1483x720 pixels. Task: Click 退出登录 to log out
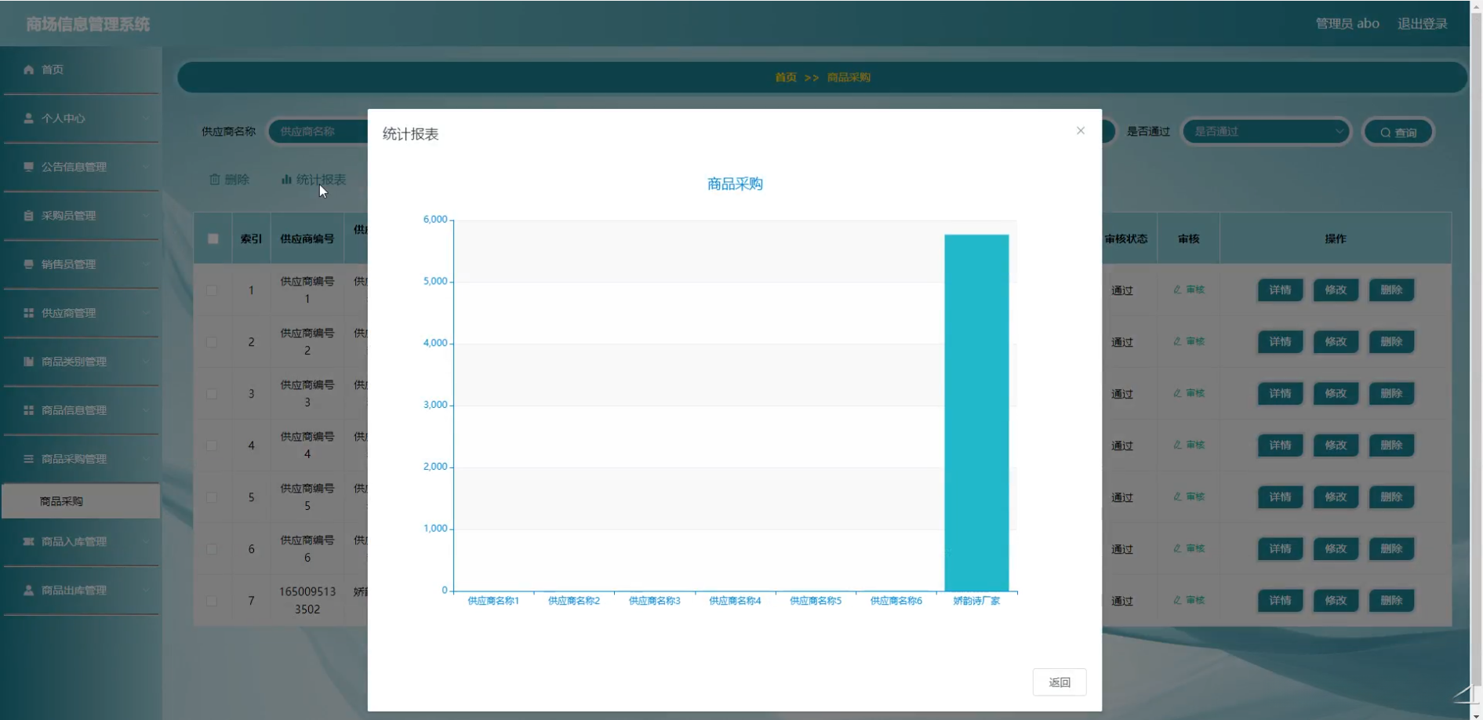[1422, 24]
